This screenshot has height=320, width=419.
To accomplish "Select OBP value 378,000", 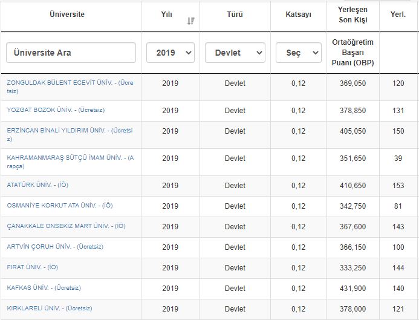I will coord(352,309).
